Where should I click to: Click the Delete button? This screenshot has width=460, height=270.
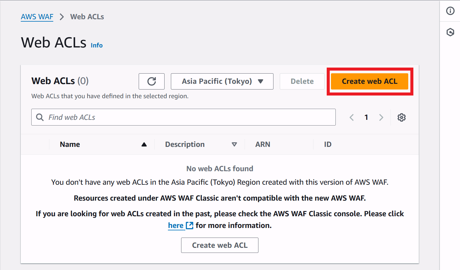pos(302,81)
